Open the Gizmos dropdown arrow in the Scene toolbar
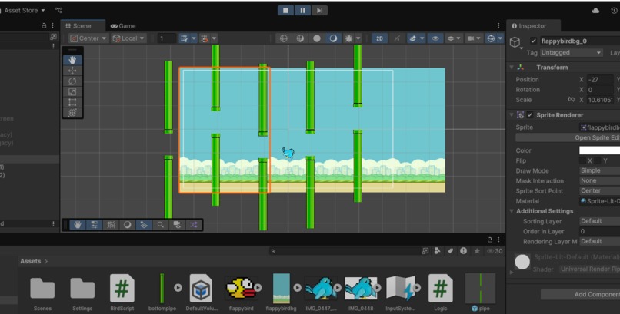This screenshot has height=314, width=620. (x=500, y=38)
